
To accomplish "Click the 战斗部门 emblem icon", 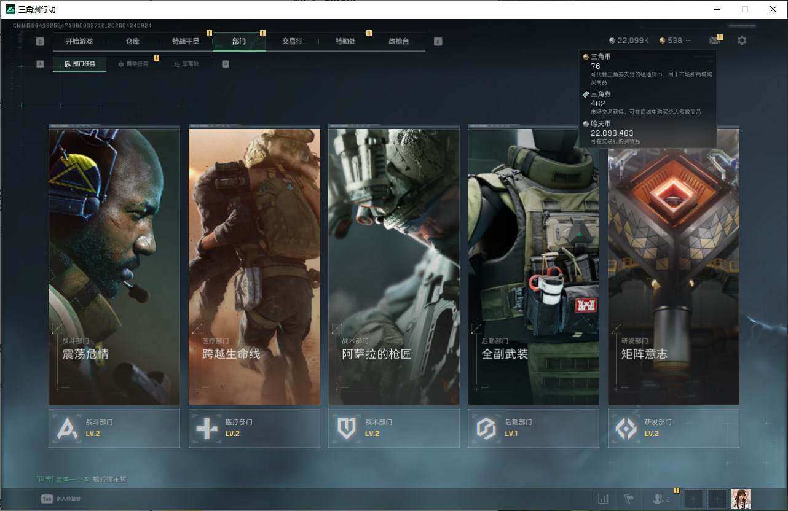I will coord(67,428).
